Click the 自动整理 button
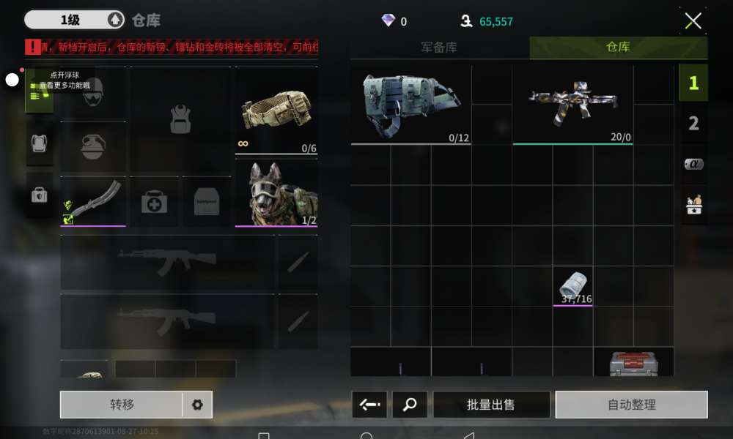Screen dimensions: 733x439 coord(632,404)
